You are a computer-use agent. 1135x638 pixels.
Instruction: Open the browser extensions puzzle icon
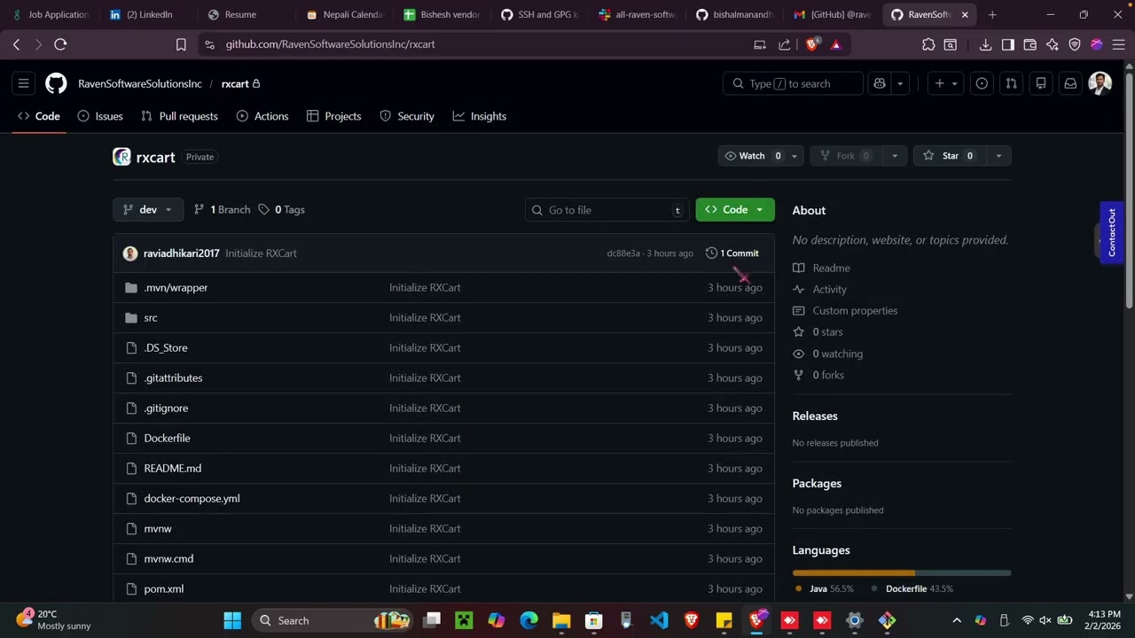point(928,44)
